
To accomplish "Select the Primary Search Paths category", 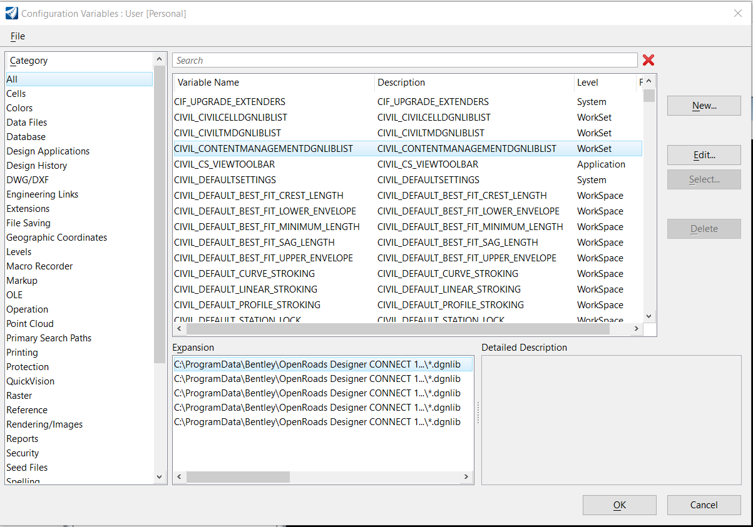I will 79,338.
